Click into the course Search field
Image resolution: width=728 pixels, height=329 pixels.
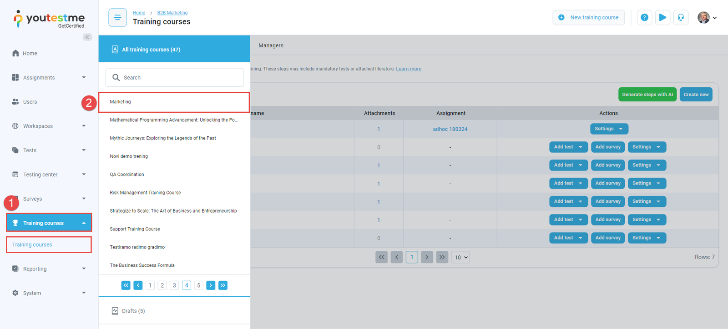[175, 78]
